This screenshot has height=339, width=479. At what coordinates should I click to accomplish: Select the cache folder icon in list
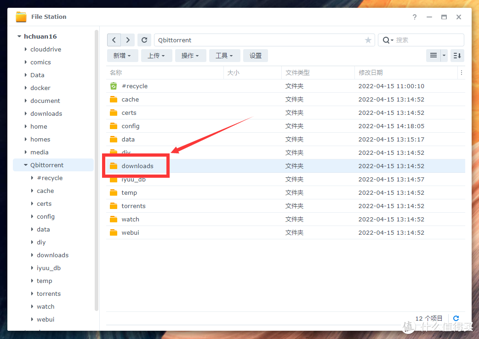tap(114, 100)
